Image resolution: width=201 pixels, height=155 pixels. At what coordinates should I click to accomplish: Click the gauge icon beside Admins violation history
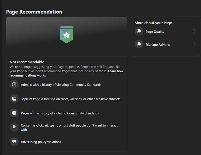click(14, 85)
